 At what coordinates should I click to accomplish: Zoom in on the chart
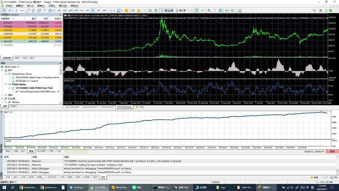pos(209,10)
